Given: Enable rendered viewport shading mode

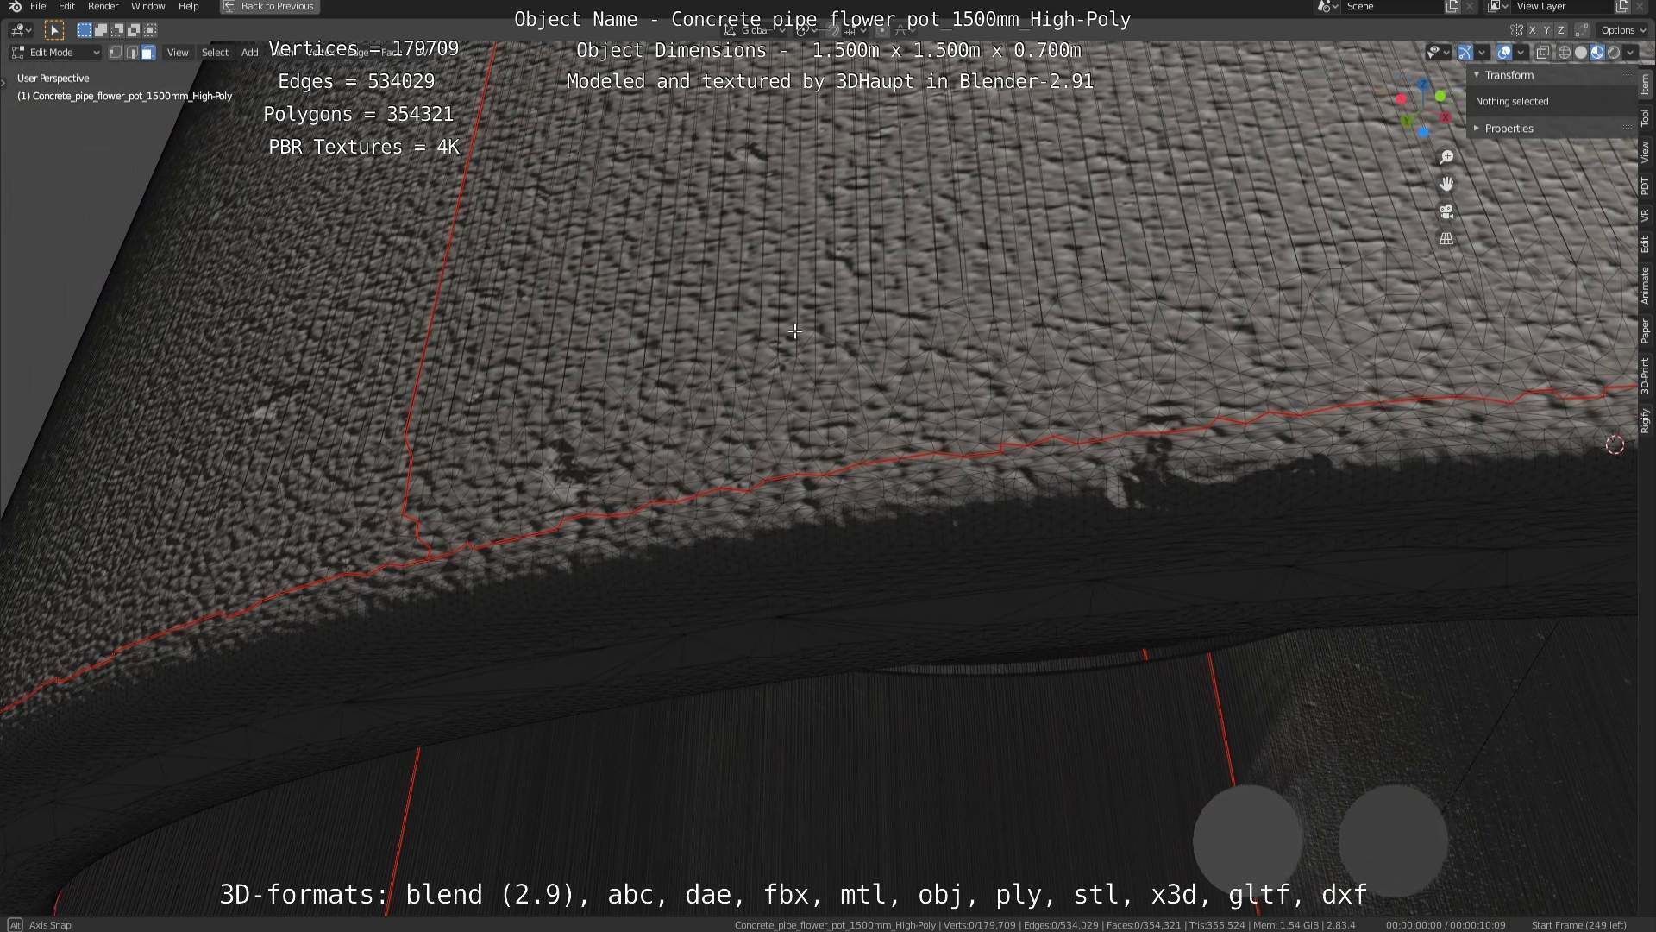Looking at the screenshot, I should [1614, 53].
